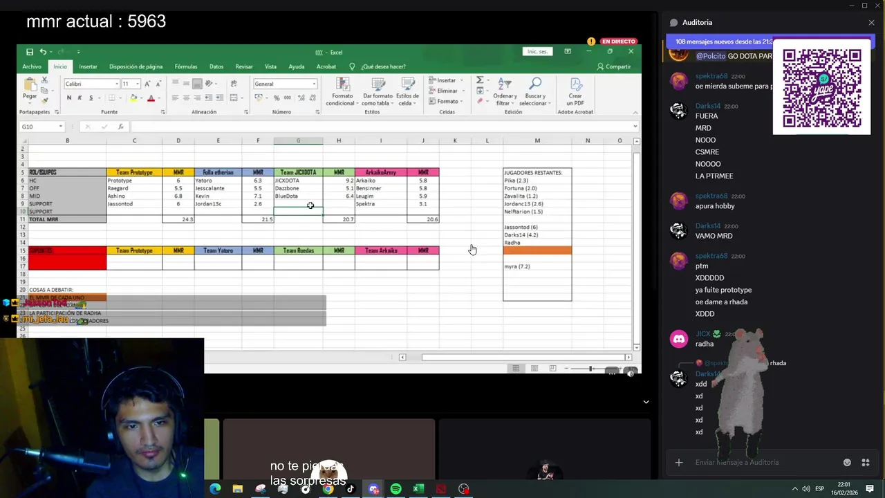This screenshot has height=498, width=885.
Task: Open Google Chrome from the taskbar
Action: 328,489
